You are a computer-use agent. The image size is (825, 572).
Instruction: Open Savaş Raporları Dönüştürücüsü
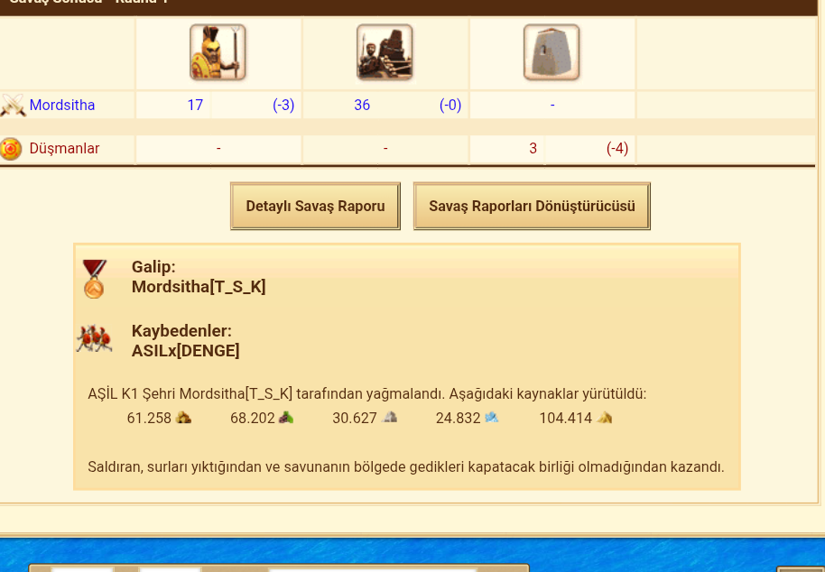click(x=532, y=206)
